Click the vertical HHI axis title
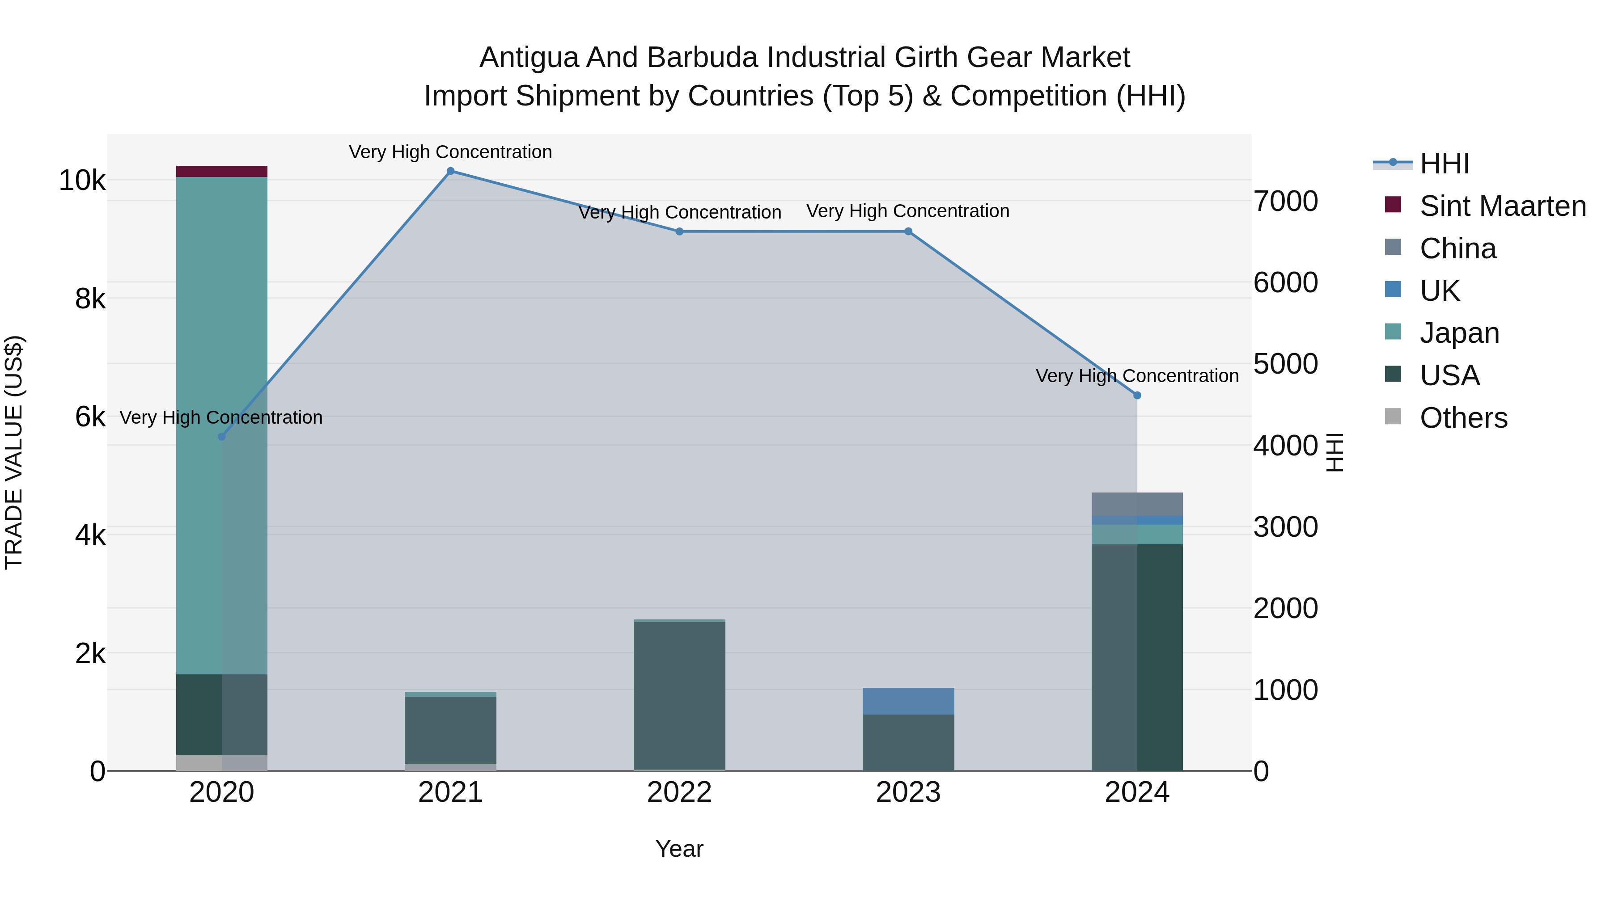 (1335, 452)
